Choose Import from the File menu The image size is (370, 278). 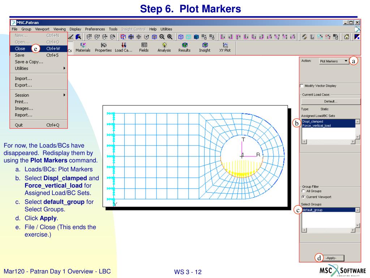point(38,79)
